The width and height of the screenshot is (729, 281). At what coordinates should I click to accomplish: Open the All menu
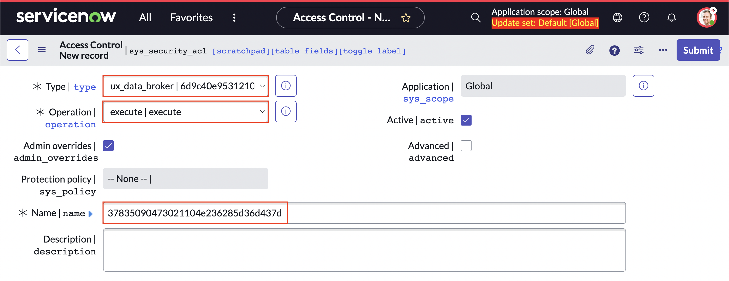click(145, 17)
